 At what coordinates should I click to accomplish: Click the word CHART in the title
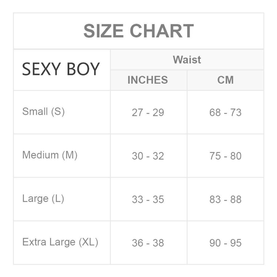coord(162,31)
